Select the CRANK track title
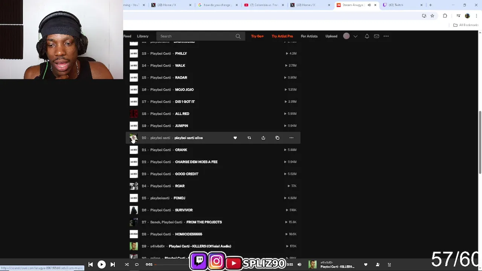Image resolution: width=482 pixels, height=271 pixels. coord(181,150)
